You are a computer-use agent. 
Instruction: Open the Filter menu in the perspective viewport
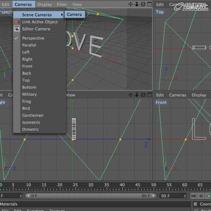coord(62,5)
